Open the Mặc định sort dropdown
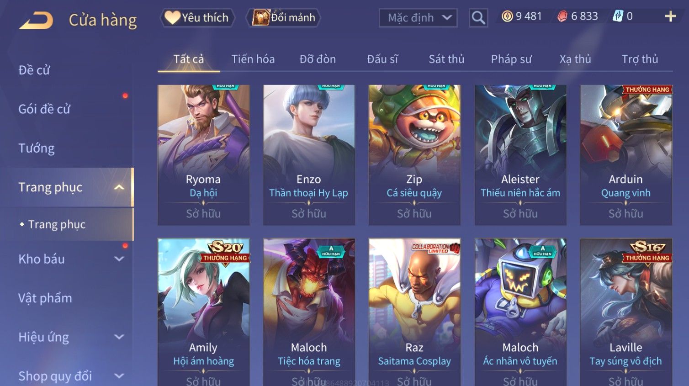Viewport: 689px width, 386px height. tap(418, 18)
